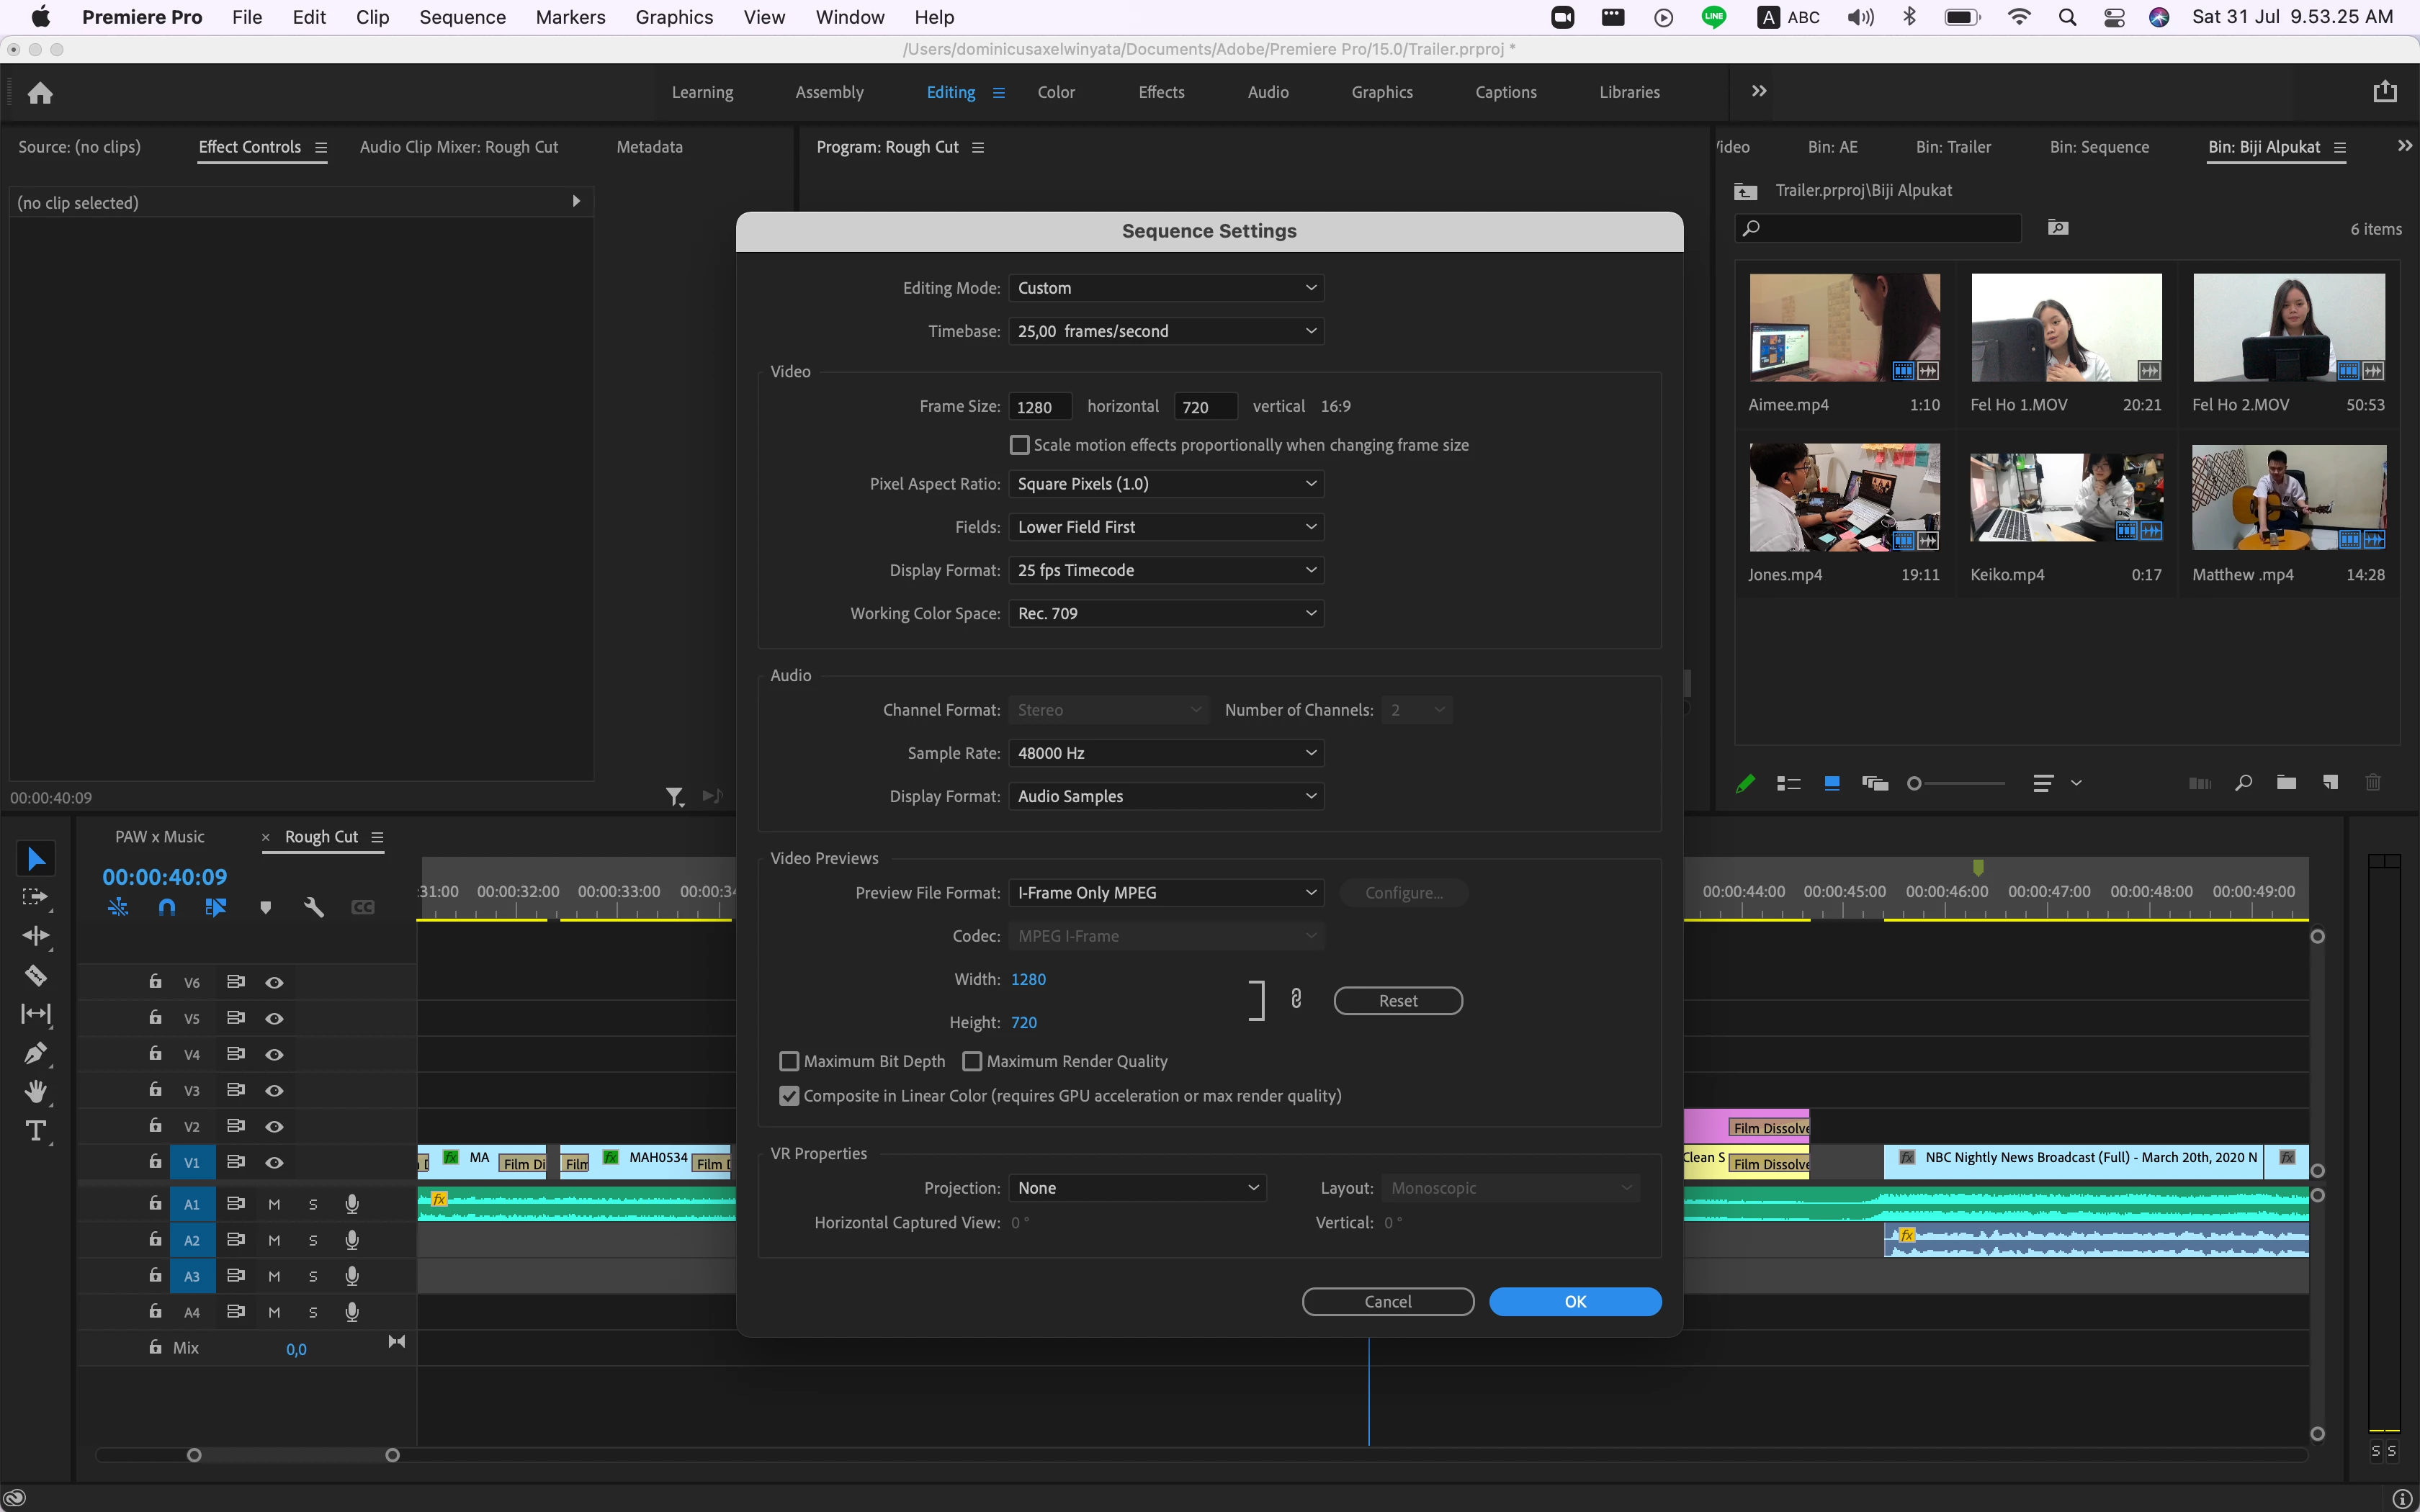2420x1512 pixels.
Task: Open timeline display settings wrench
Action: pyautogui.click(x=314, y=907)
